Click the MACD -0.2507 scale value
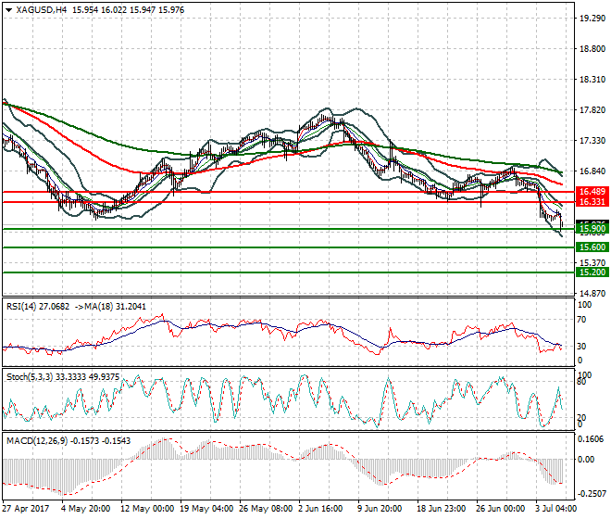This screenshot has height=519, width=611. coord(592,494)
